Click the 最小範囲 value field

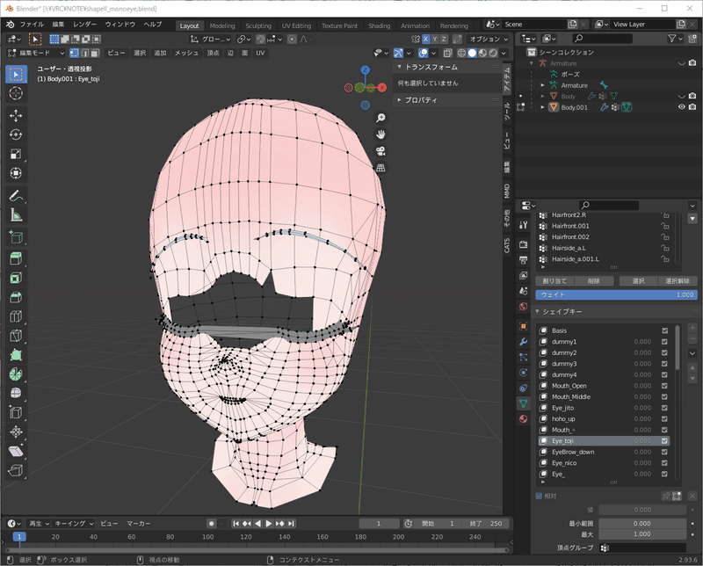[642, 524]
